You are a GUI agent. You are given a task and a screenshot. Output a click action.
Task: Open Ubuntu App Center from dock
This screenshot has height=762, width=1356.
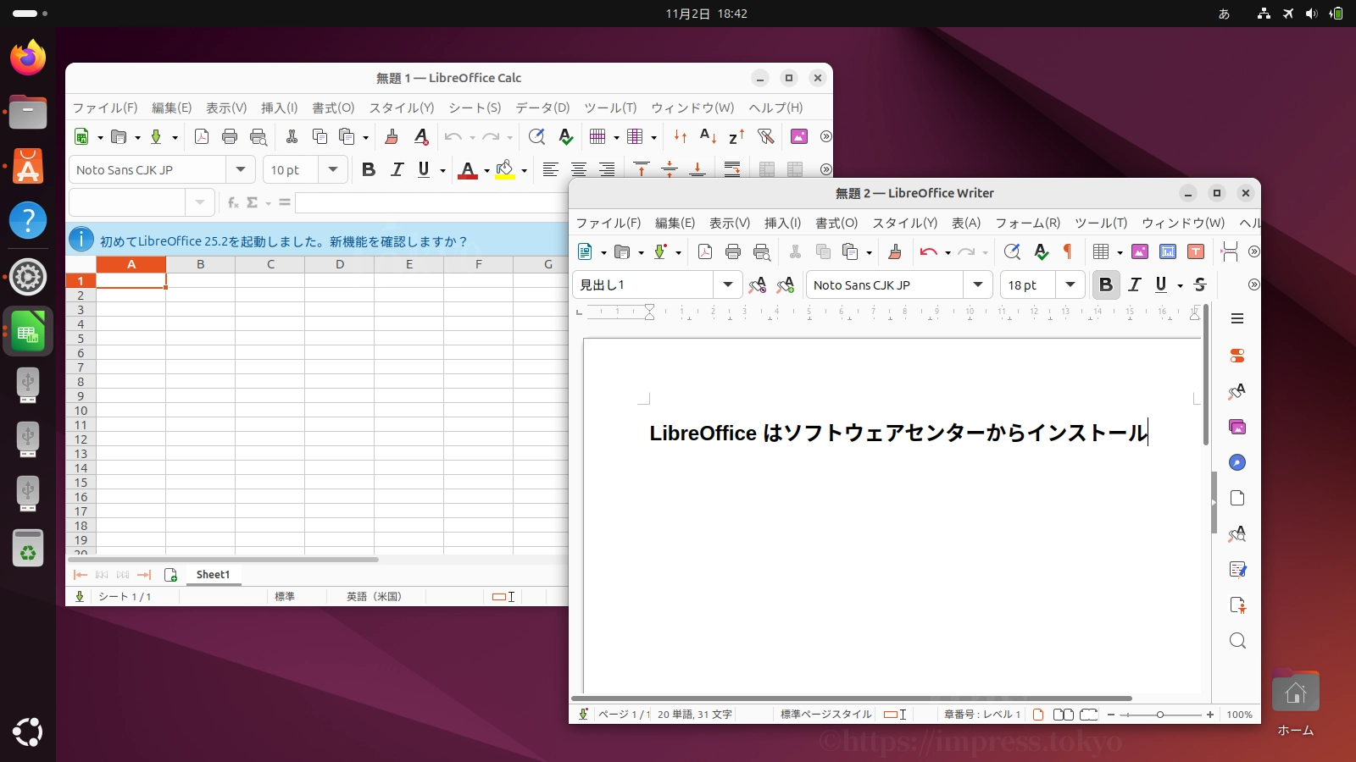(x=28, y=166)
